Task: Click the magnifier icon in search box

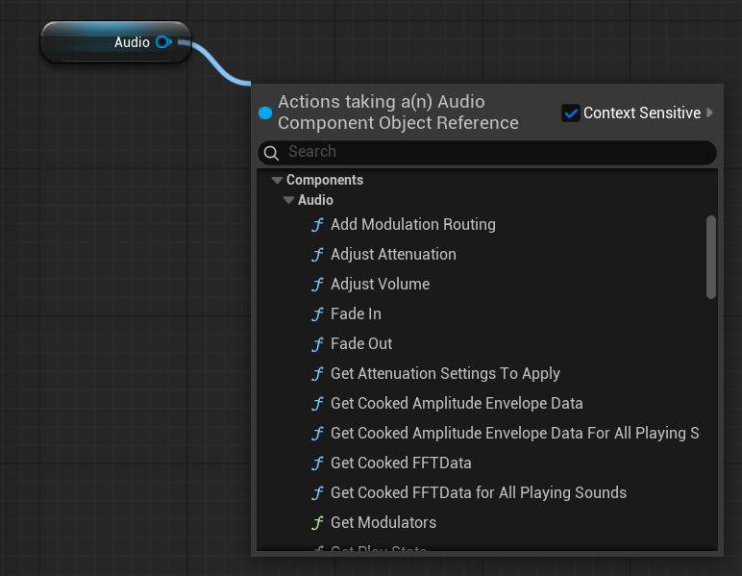Action: coord(272,153)
